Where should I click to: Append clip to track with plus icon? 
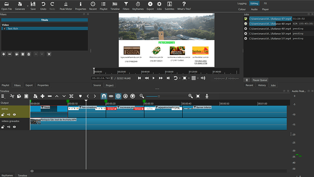point(42,96)
